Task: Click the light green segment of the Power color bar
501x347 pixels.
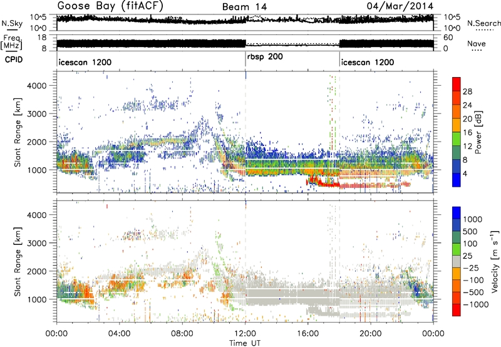Action: point(457,139)
